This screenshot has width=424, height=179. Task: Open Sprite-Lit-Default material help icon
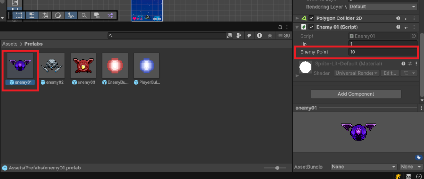[x=403, y=64]
